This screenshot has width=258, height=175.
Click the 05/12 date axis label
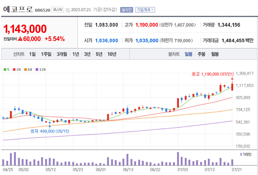coord(51,169)
